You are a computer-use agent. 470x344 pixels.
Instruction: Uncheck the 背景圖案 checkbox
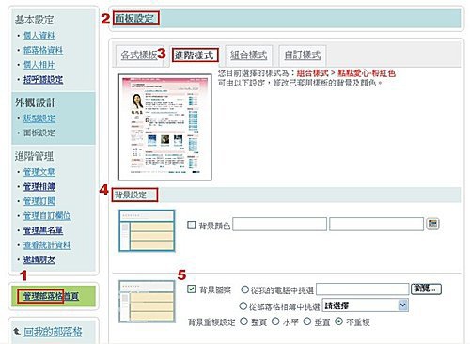point(191,289)
